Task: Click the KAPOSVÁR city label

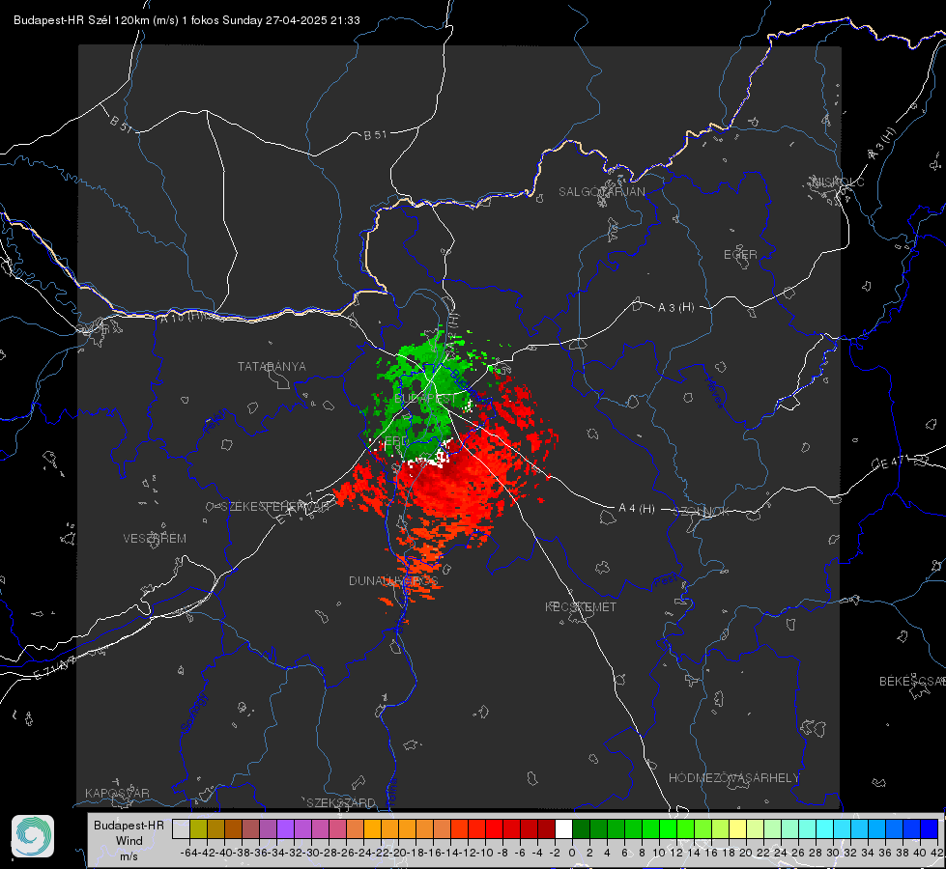Action: coord(117,793)
